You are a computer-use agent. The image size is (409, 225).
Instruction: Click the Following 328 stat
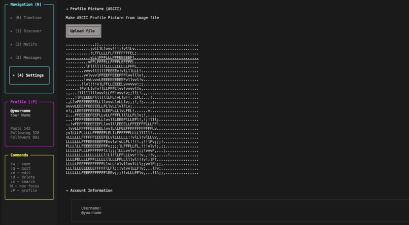click(25, 133)
